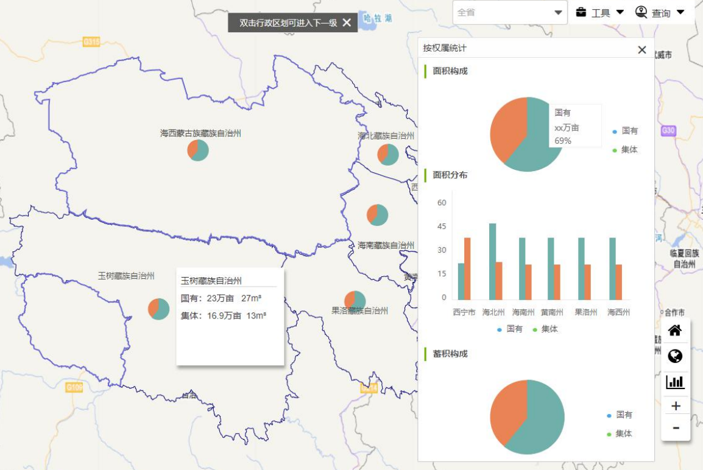Click the globe basemap icon
The width and height of the screenshot is (703, 470).
(x=675, y=356)
